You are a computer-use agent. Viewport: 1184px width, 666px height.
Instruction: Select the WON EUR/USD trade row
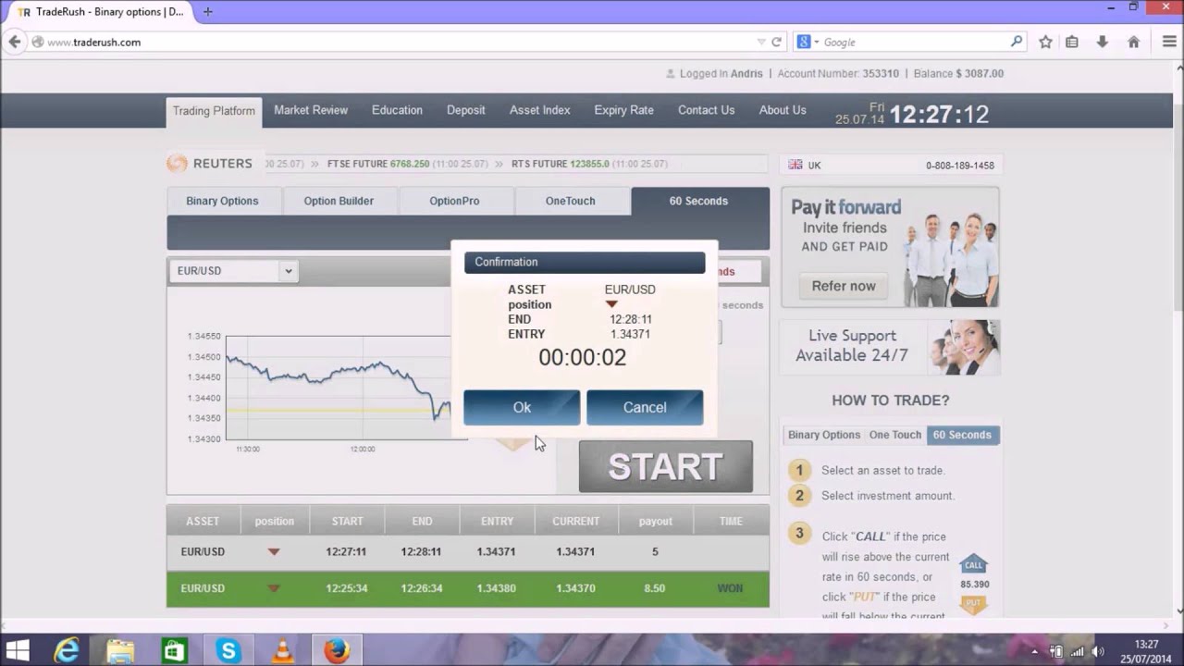coord(468,588)
